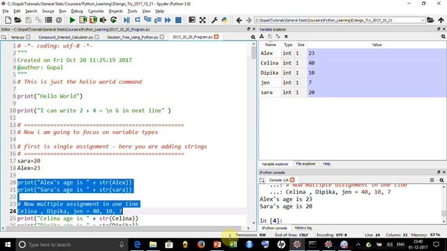Viewport: 447px width, 251px height.
Task: Select the Celina variable row
Action: (x=353, y=63)
